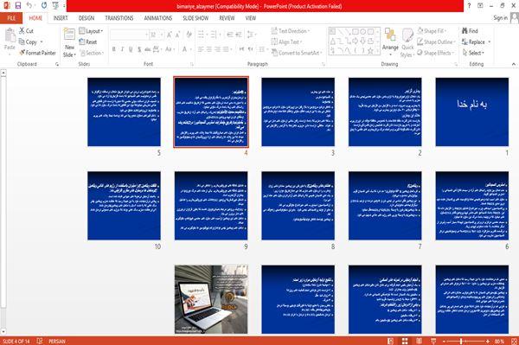The height and width of the screenshot is (345, 519).
Task: Switch to Slide Sorter view in status bar
Action: (x=405, y=341)
